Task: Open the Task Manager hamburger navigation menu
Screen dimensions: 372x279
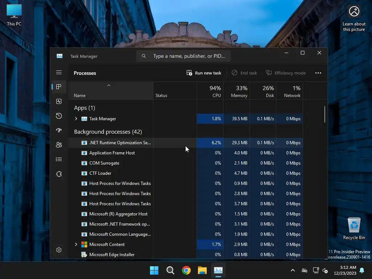Action: [x=59, y=72]
